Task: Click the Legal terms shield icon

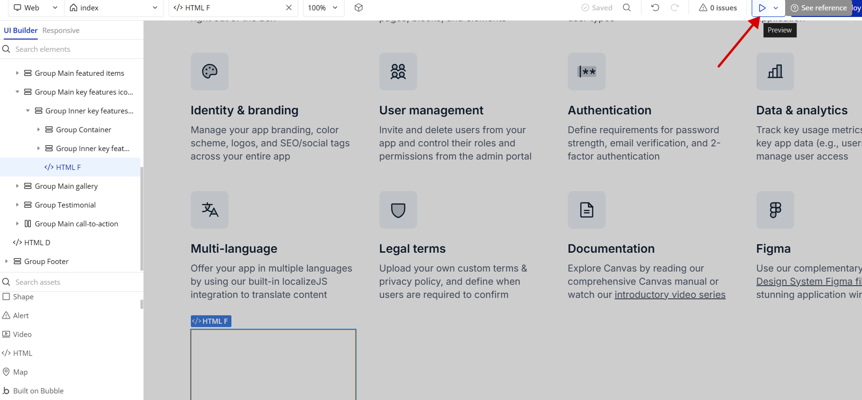Action: point(398,210)
